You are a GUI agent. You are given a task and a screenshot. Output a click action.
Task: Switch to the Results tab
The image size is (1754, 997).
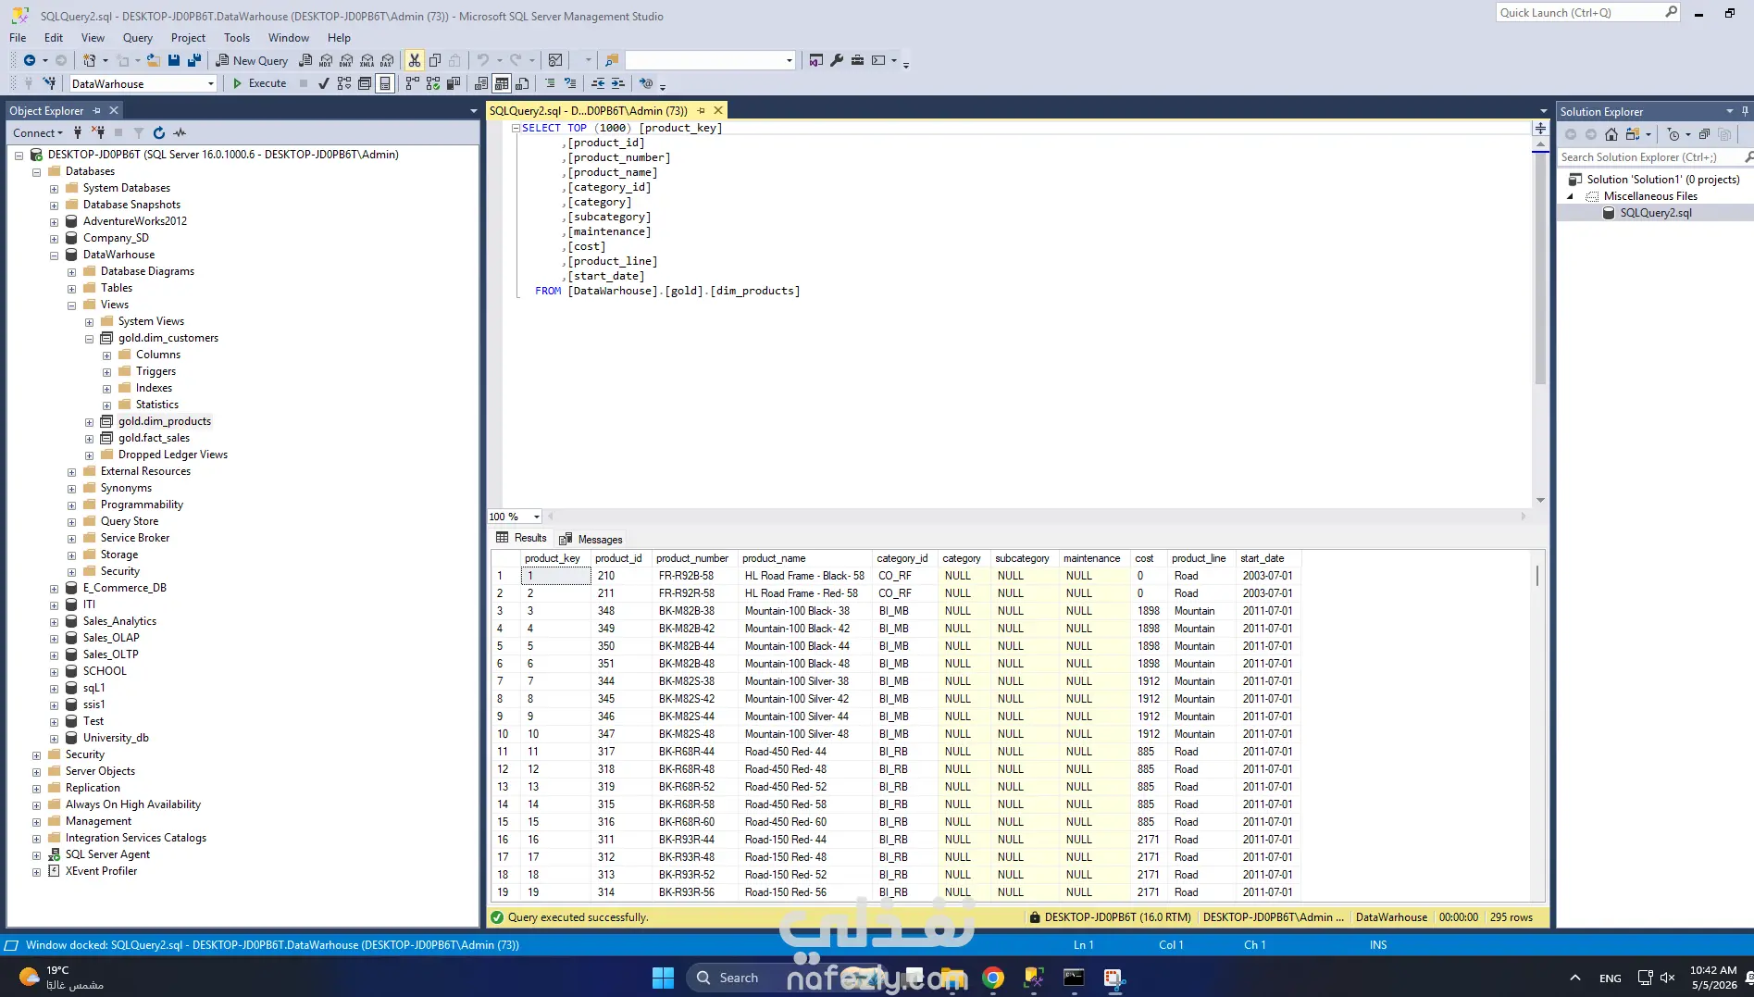click(x=521, y=538)
